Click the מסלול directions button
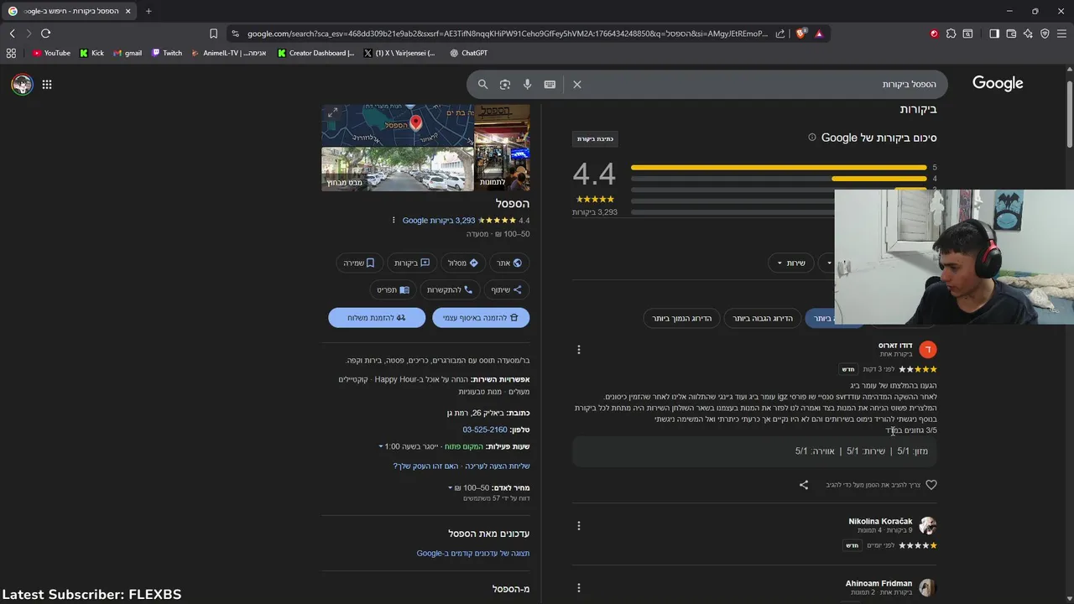1074x604 pixels. [462, 263]
